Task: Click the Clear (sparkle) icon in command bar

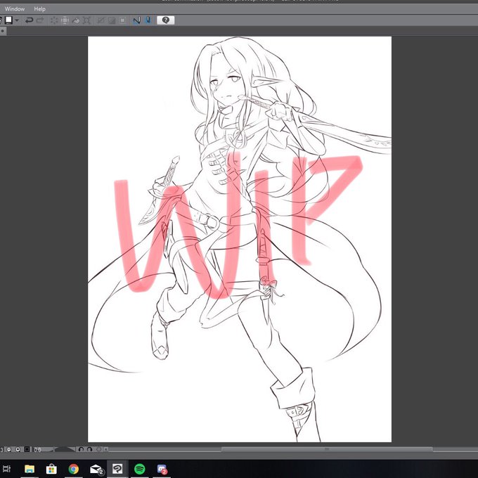Action: (x=54, y=20)
